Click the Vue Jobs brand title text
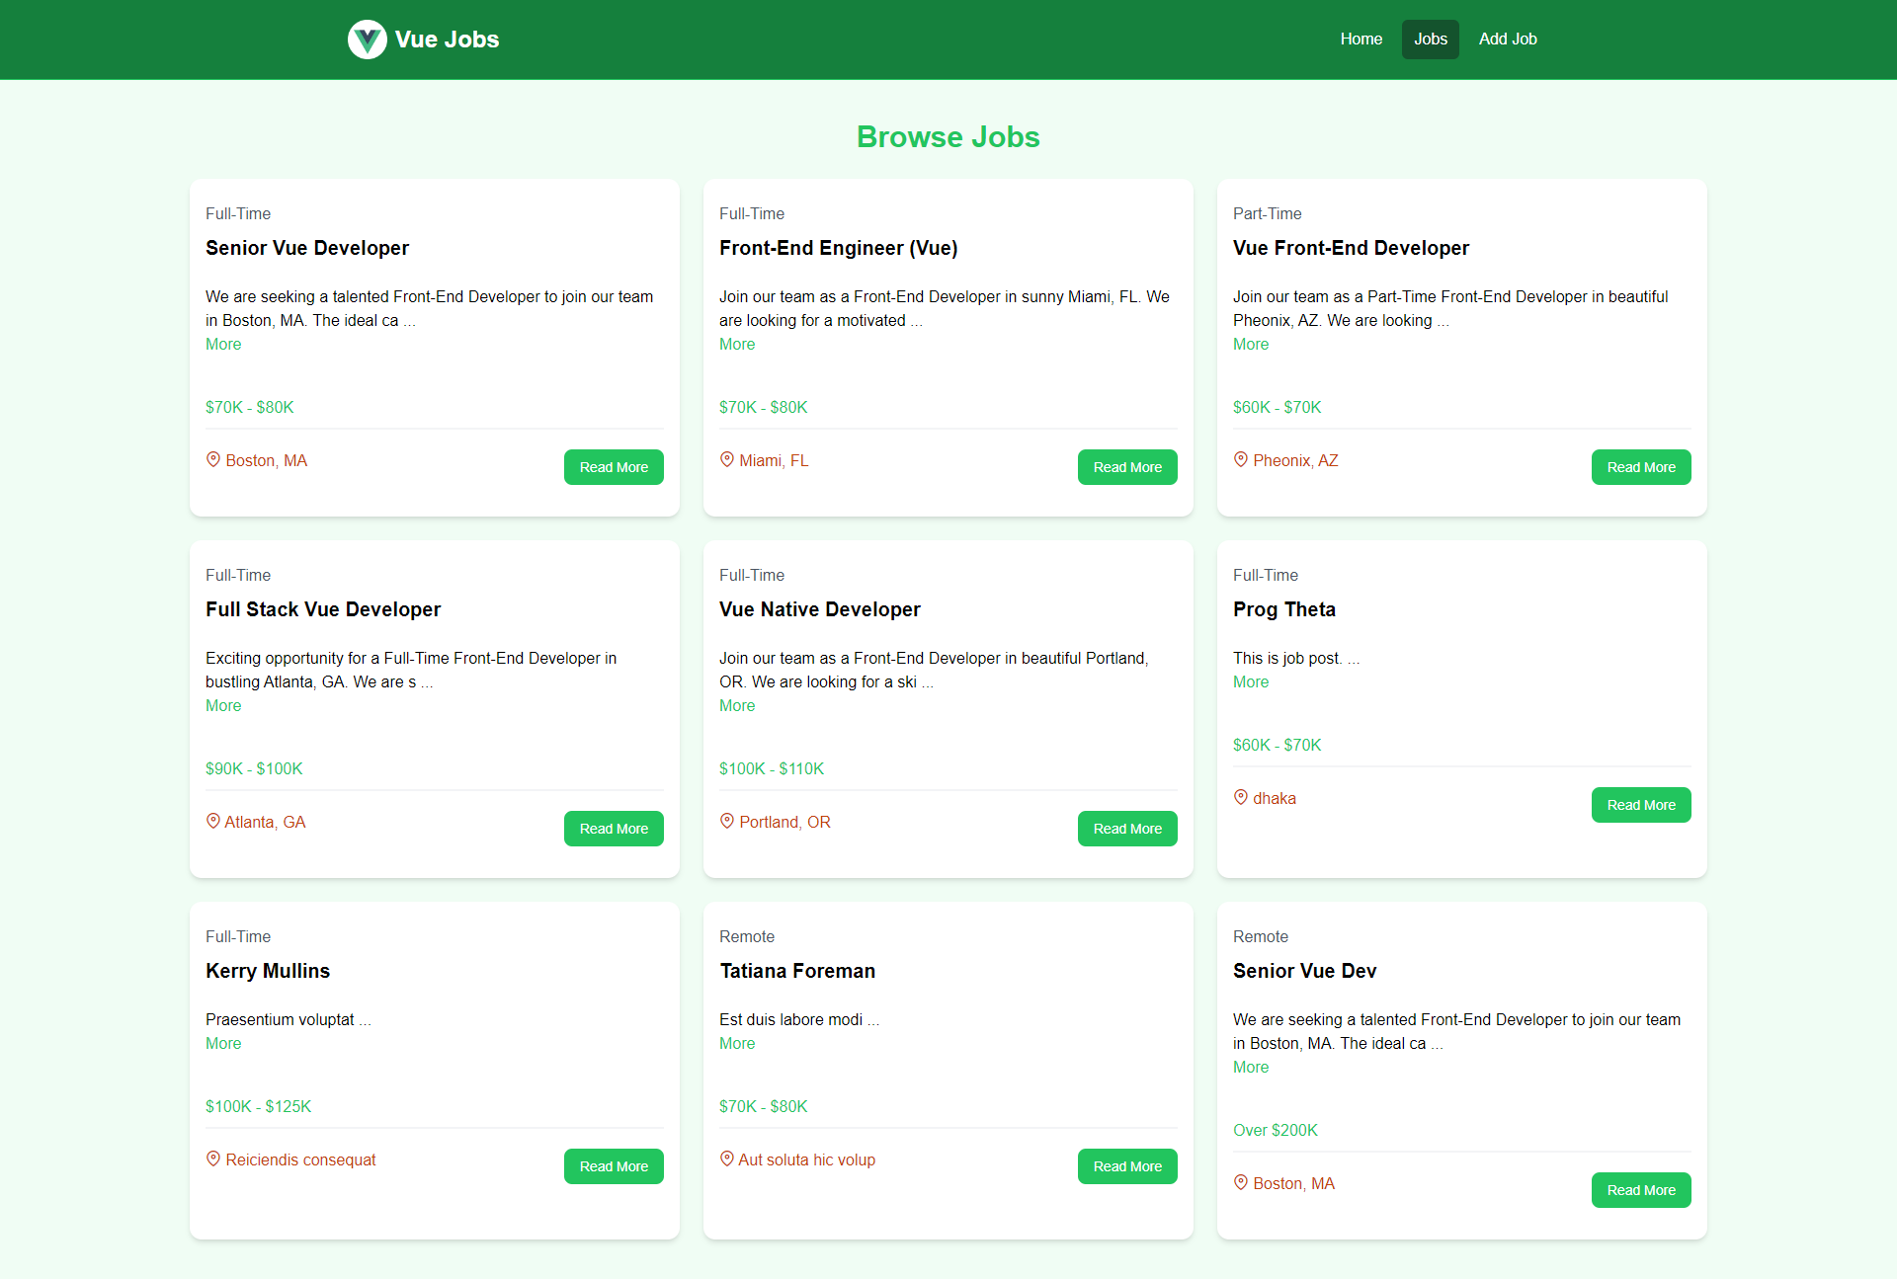Screen dimensions: 1897x1279 (447, 40)
